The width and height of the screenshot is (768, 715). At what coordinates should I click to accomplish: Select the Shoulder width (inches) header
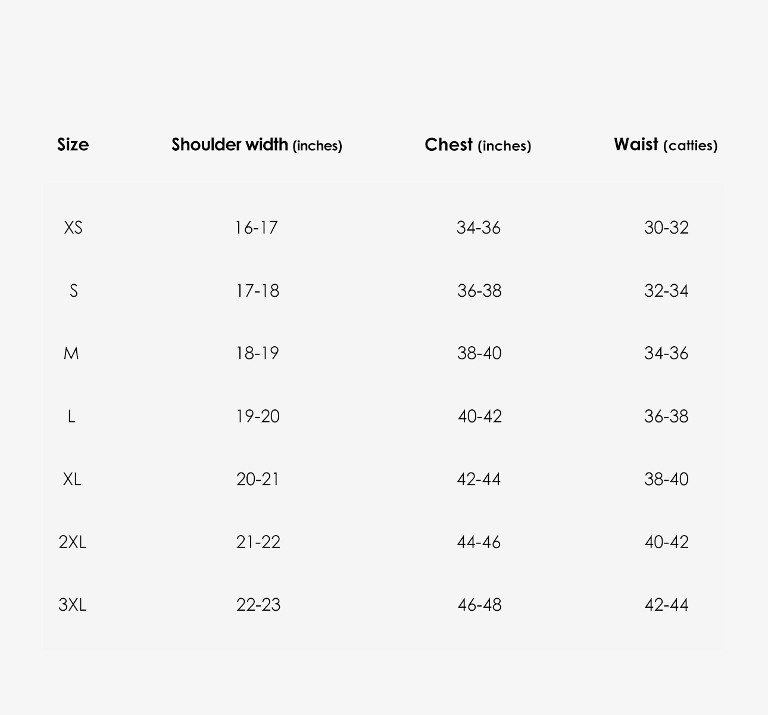pos(257,145)
